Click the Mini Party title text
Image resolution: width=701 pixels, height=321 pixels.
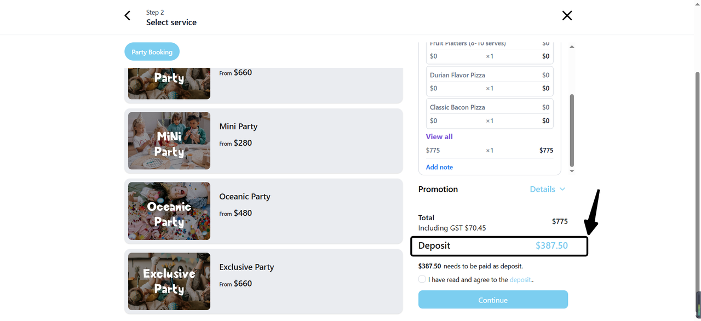[x=238, y=127]
